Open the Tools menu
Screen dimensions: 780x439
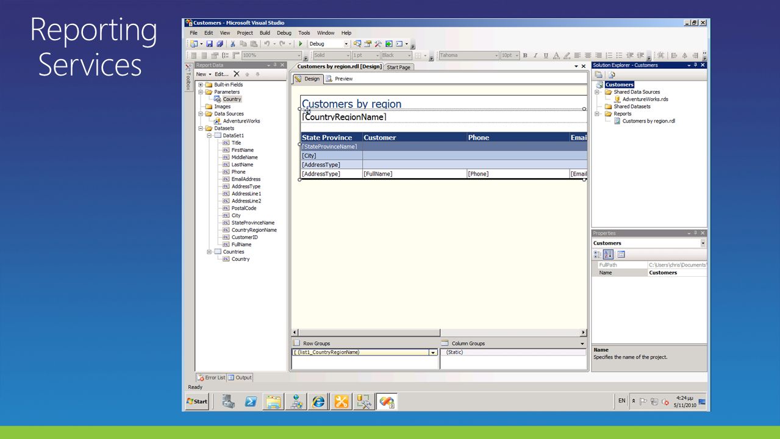pos(304,33)
